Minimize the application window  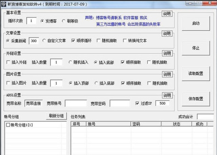coord(191,3)
